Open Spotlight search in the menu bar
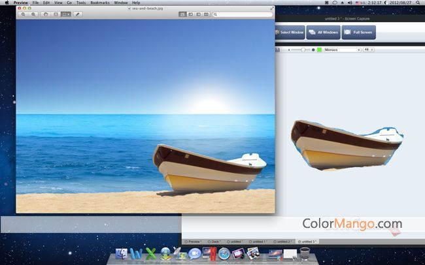 click(x=418, y=3)
